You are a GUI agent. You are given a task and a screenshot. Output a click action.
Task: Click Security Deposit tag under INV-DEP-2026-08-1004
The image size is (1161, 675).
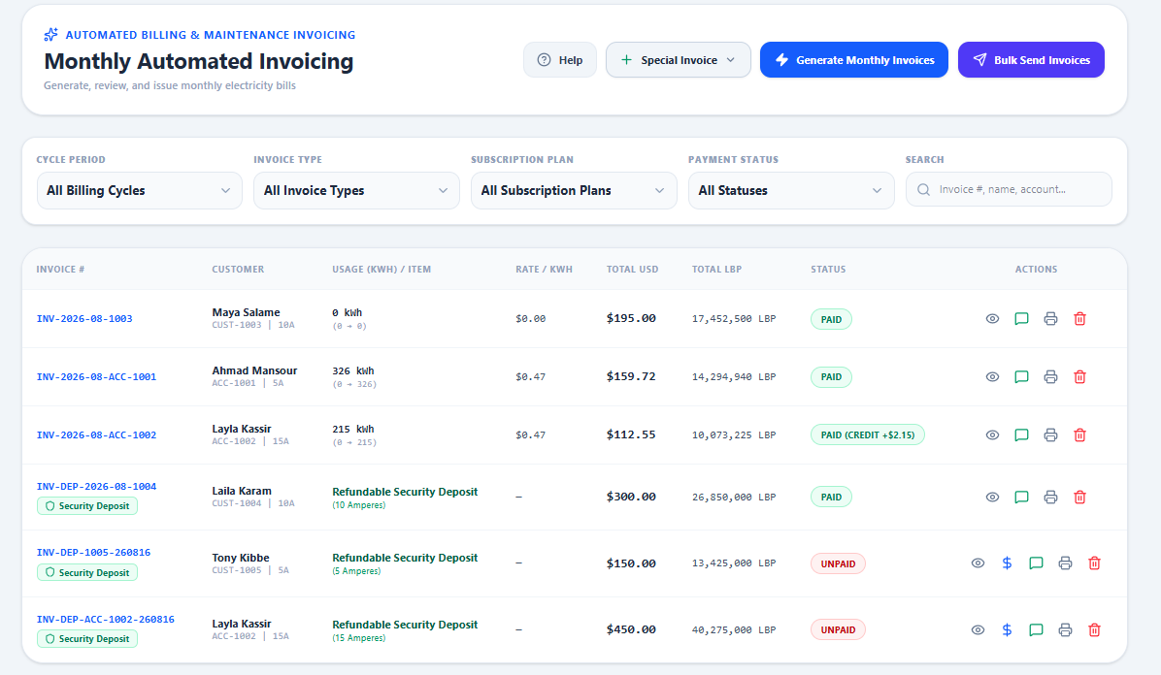coord(87,506)
